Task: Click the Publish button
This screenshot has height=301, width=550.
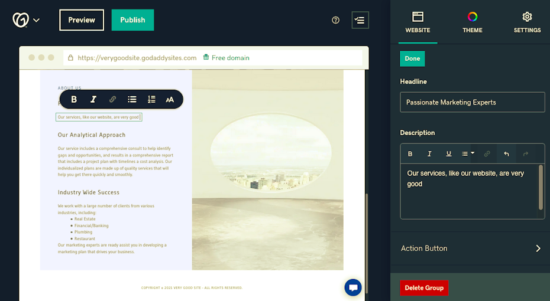Action: click(132, 20)
